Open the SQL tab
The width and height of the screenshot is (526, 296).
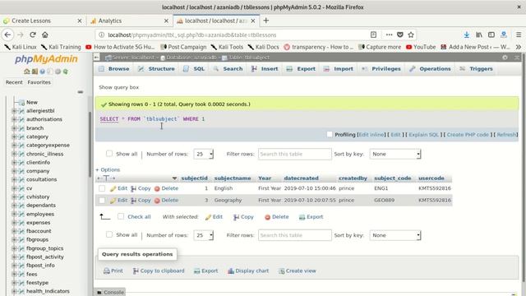(x=194, y=69)
